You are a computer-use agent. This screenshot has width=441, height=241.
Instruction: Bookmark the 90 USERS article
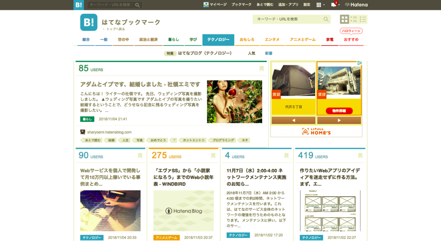(x=140, y=156)
